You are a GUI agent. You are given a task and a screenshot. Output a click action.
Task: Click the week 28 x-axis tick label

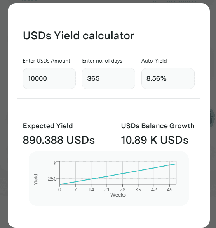[x=122, y=190]
